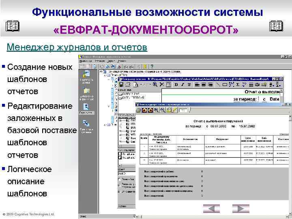Click the Help question mark icon in main toolbar
The height and width of the screenshot is (219, 292).
click(152, 66)
